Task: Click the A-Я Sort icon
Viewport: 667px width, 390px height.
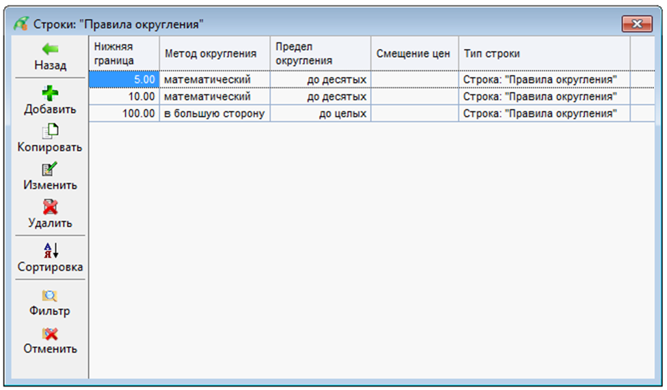Action: pos(50,250)
